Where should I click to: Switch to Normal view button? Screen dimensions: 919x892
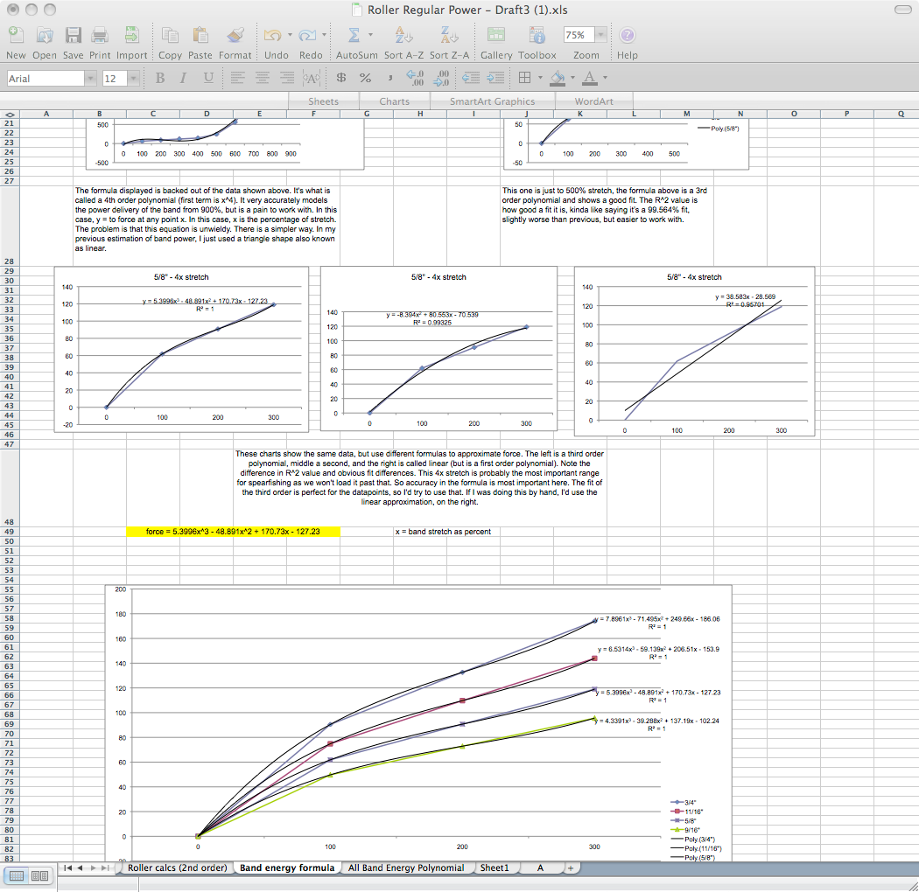[17, 875]
